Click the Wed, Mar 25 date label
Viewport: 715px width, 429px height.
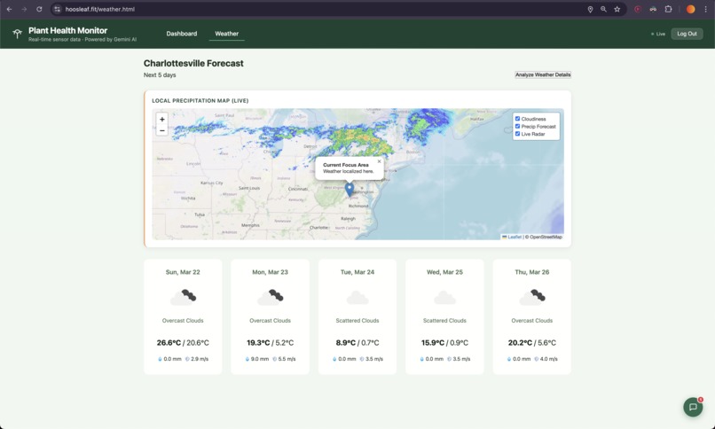444,272
